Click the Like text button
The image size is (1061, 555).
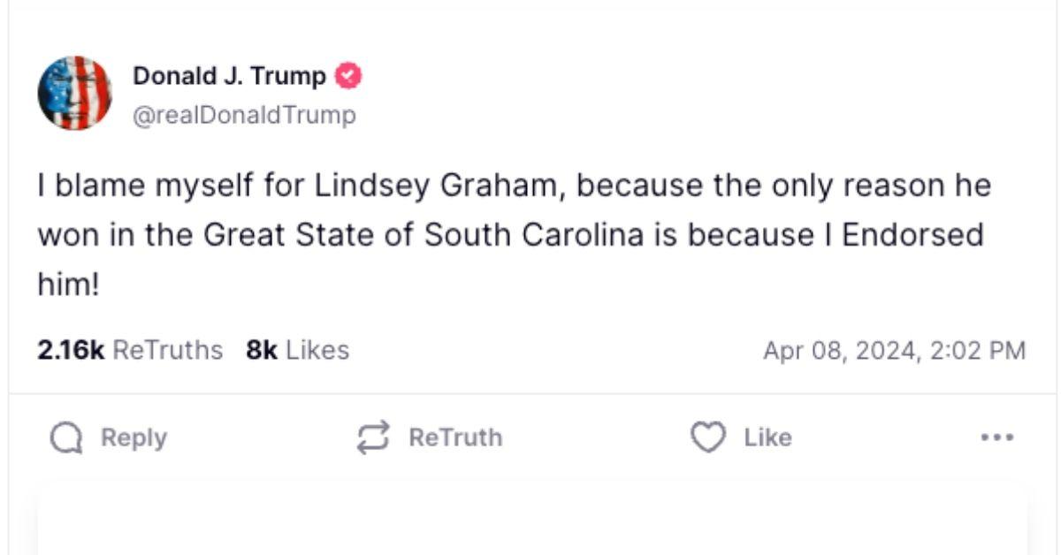(766, 437)
